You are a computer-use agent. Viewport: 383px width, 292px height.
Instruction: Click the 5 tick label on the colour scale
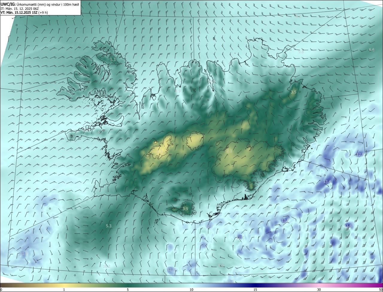pos(128,290)
